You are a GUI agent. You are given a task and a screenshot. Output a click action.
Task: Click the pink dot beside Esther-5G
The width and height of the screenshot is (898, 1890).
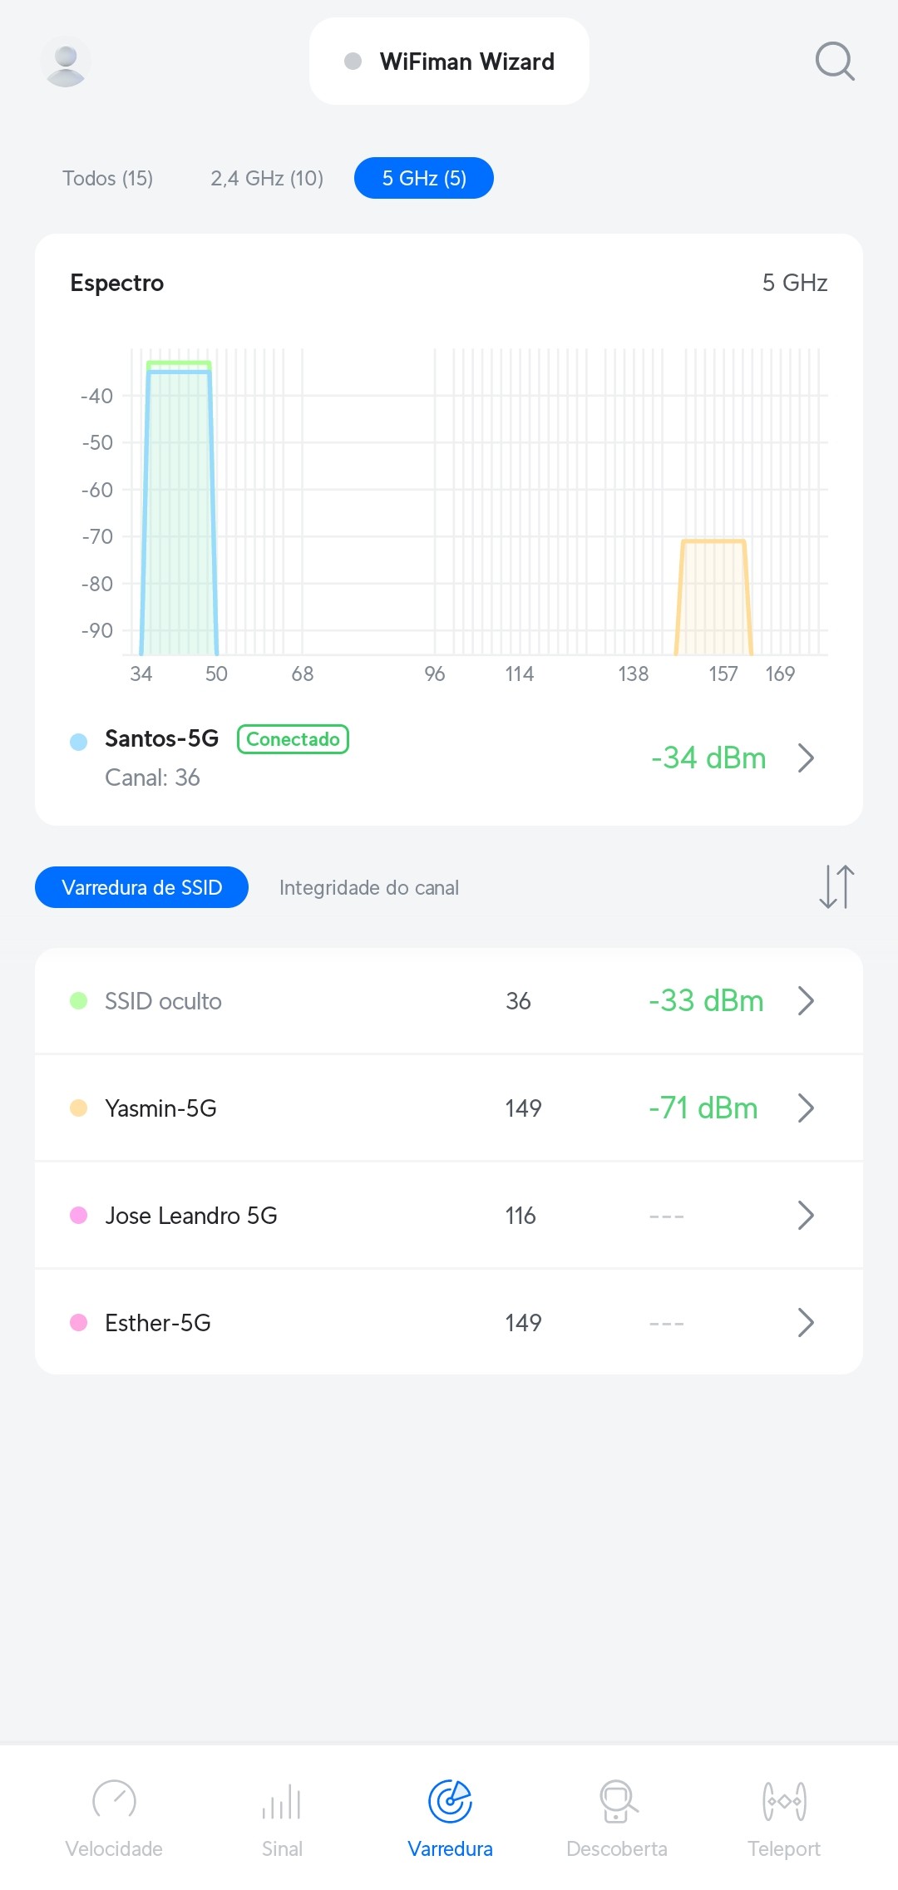pos(79,1323)
